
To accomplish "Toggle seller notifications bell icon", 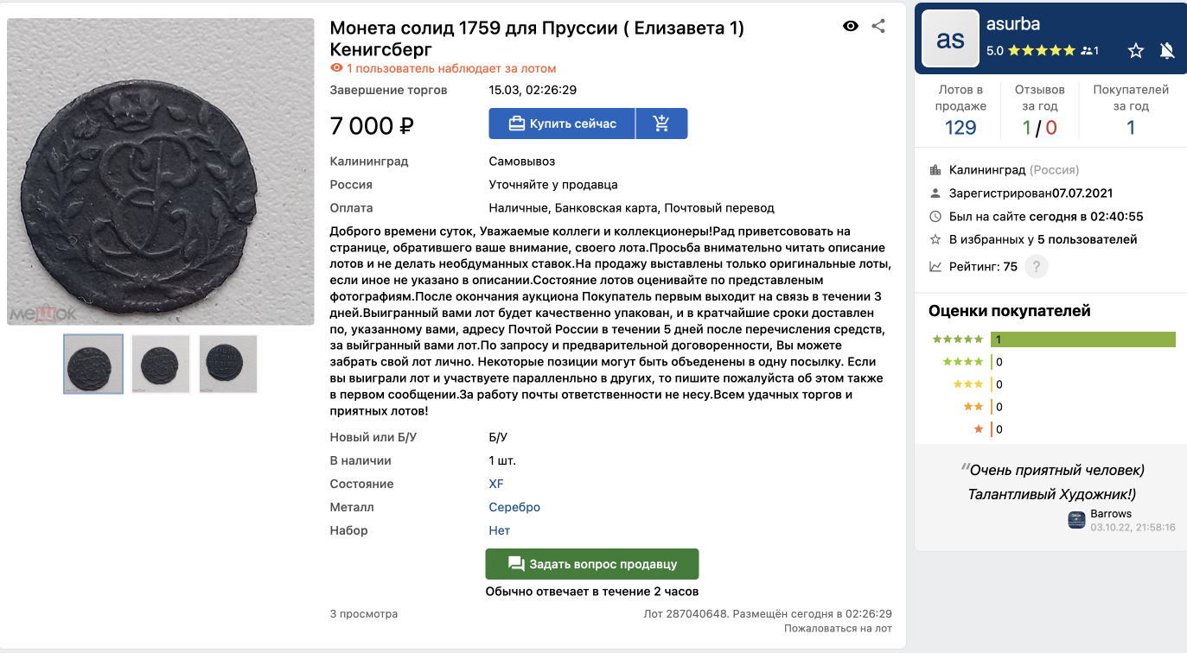I will tap(1166, 51).
